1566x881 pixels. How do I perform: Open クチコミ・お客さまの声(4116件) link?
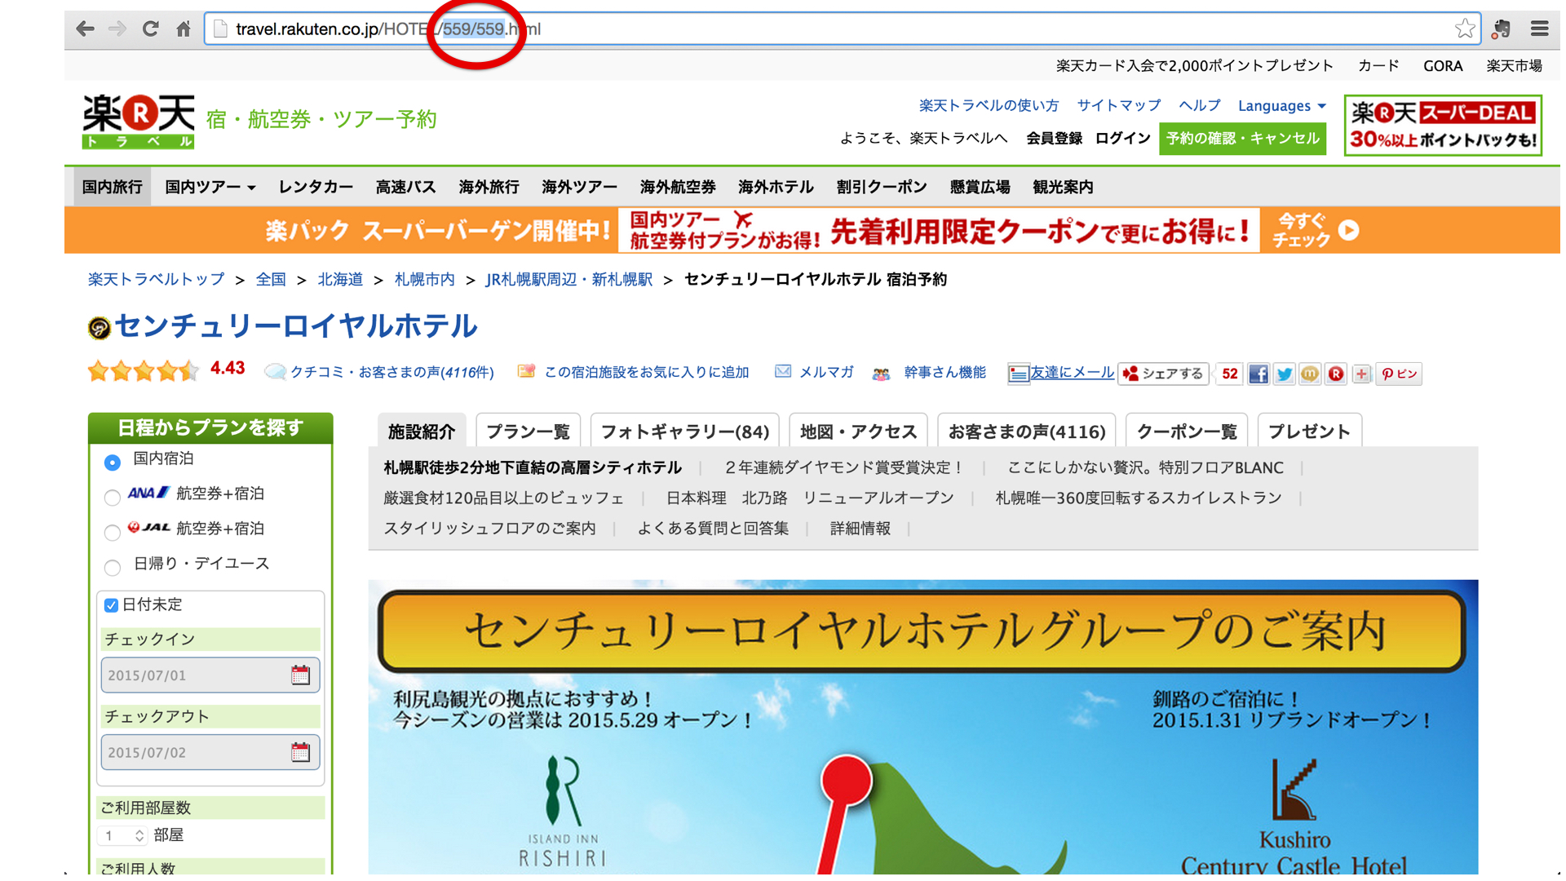(x=391, y=373)
